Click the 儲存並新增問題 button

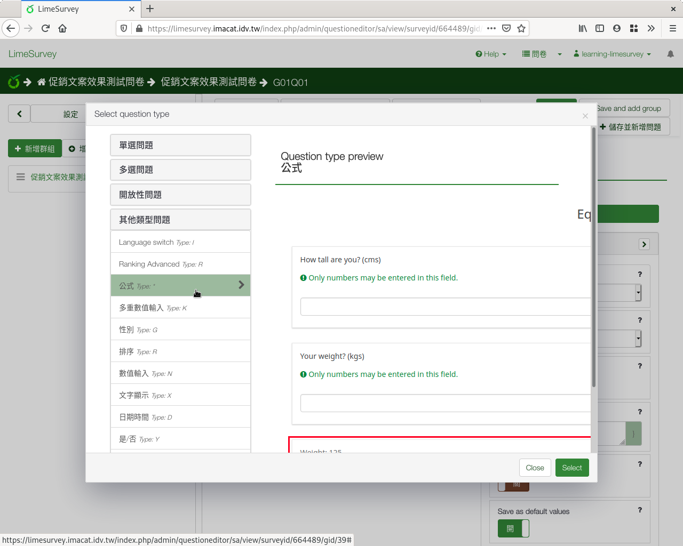pyautogui.click(x=631, y=127)
